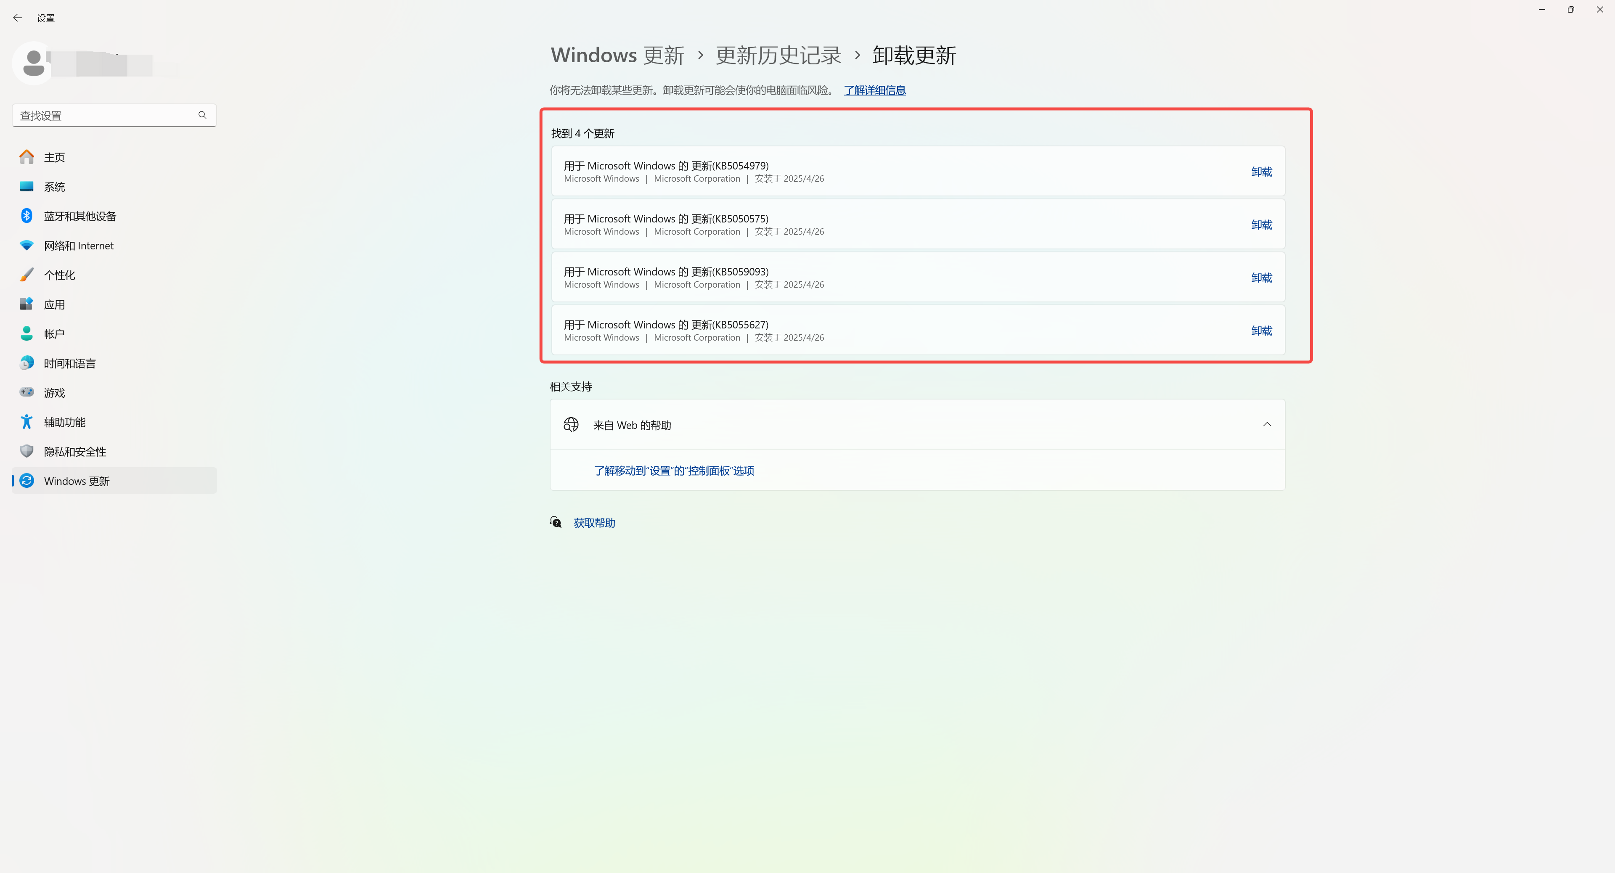Viewport: 1615px width, 873px height.
Task: Open the 网络和 Internet settings icon
Action: [26, 245]
